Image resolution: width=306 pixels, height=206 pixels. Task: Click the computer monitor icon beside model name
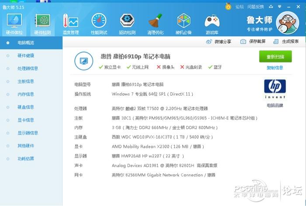point(84,61)
